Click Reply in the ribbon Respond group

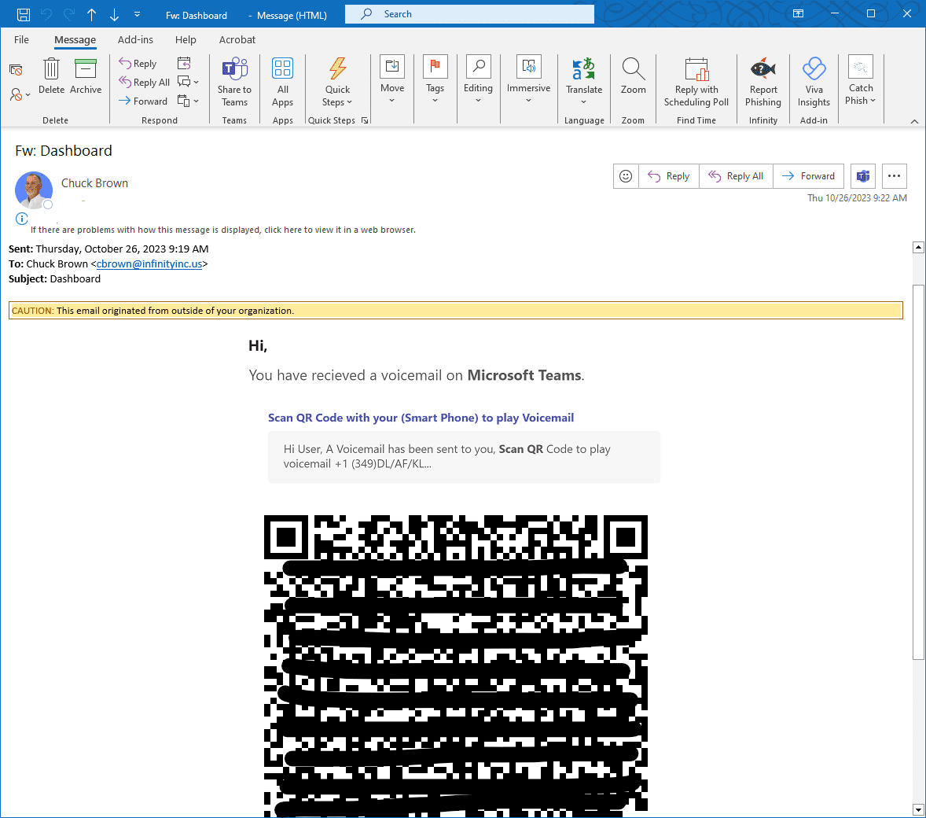pos(138,63)
